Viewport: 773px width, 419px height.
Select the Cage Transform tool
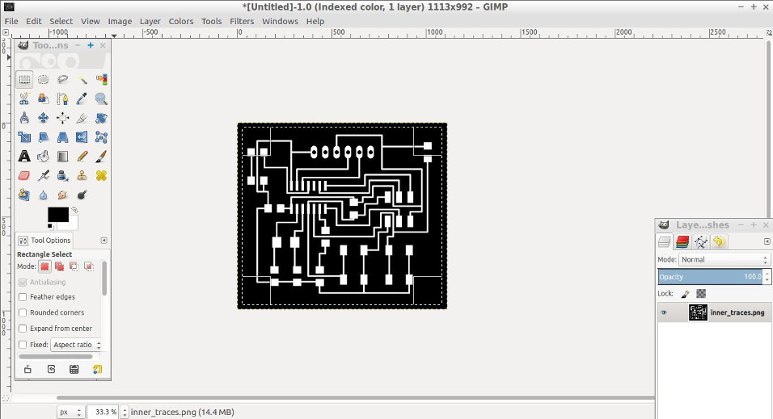coord(101,137)
